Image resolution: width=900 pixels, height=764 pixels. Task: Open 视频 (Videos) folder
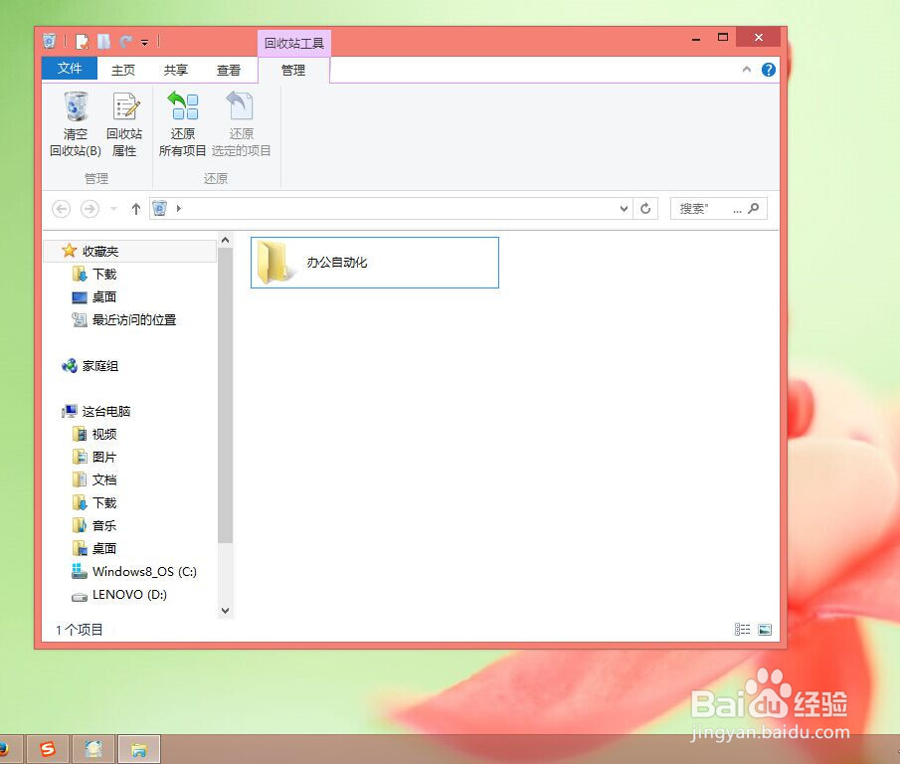coord(104,434)
